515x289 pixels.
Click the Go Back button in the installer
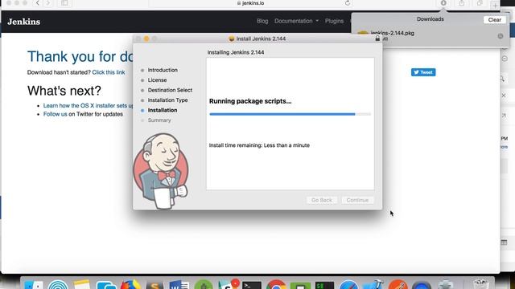click(322, 200)
